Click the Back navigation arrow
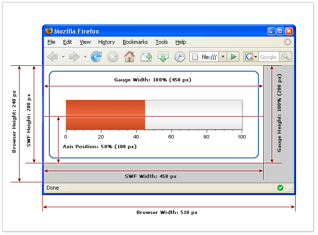Viewport: 318px width, 235px height. point(52,57)
